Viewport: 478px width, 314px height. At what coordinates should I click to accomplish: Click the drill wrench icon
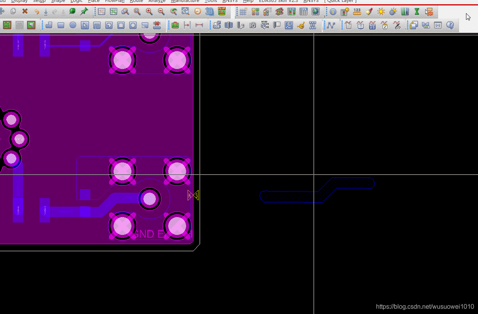[241, 25]
